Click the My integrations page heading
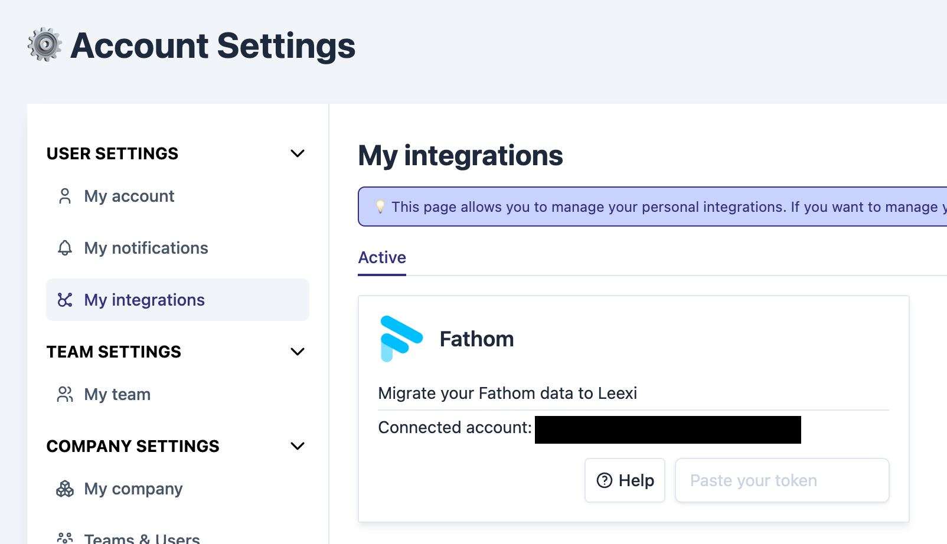Image resolution: width=947 pixels, height=544 pixels. pyautogui.click(x=461, y=156)
